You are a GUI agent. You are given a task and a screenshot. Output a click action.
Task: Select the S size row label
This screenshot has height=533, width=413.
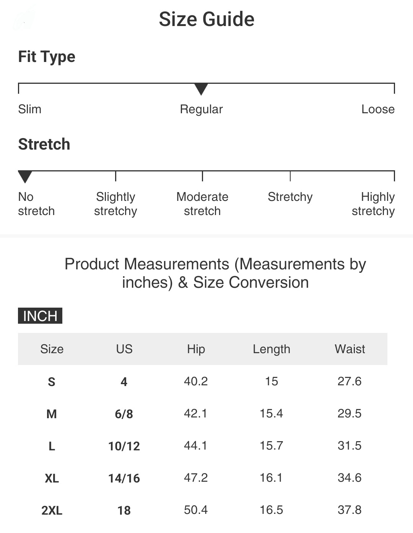coord(52,382)
